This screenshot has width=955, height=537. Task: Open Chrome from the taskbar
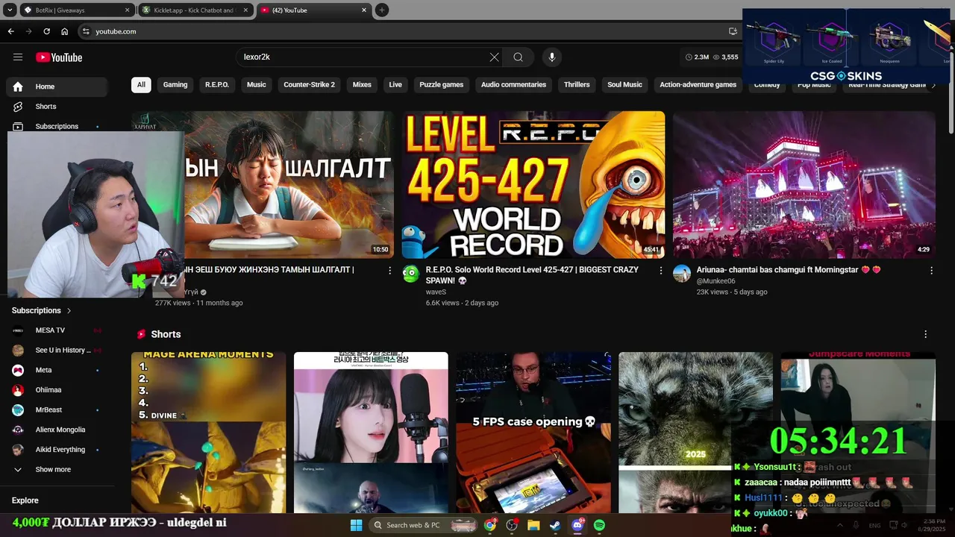tap(489, 525)
